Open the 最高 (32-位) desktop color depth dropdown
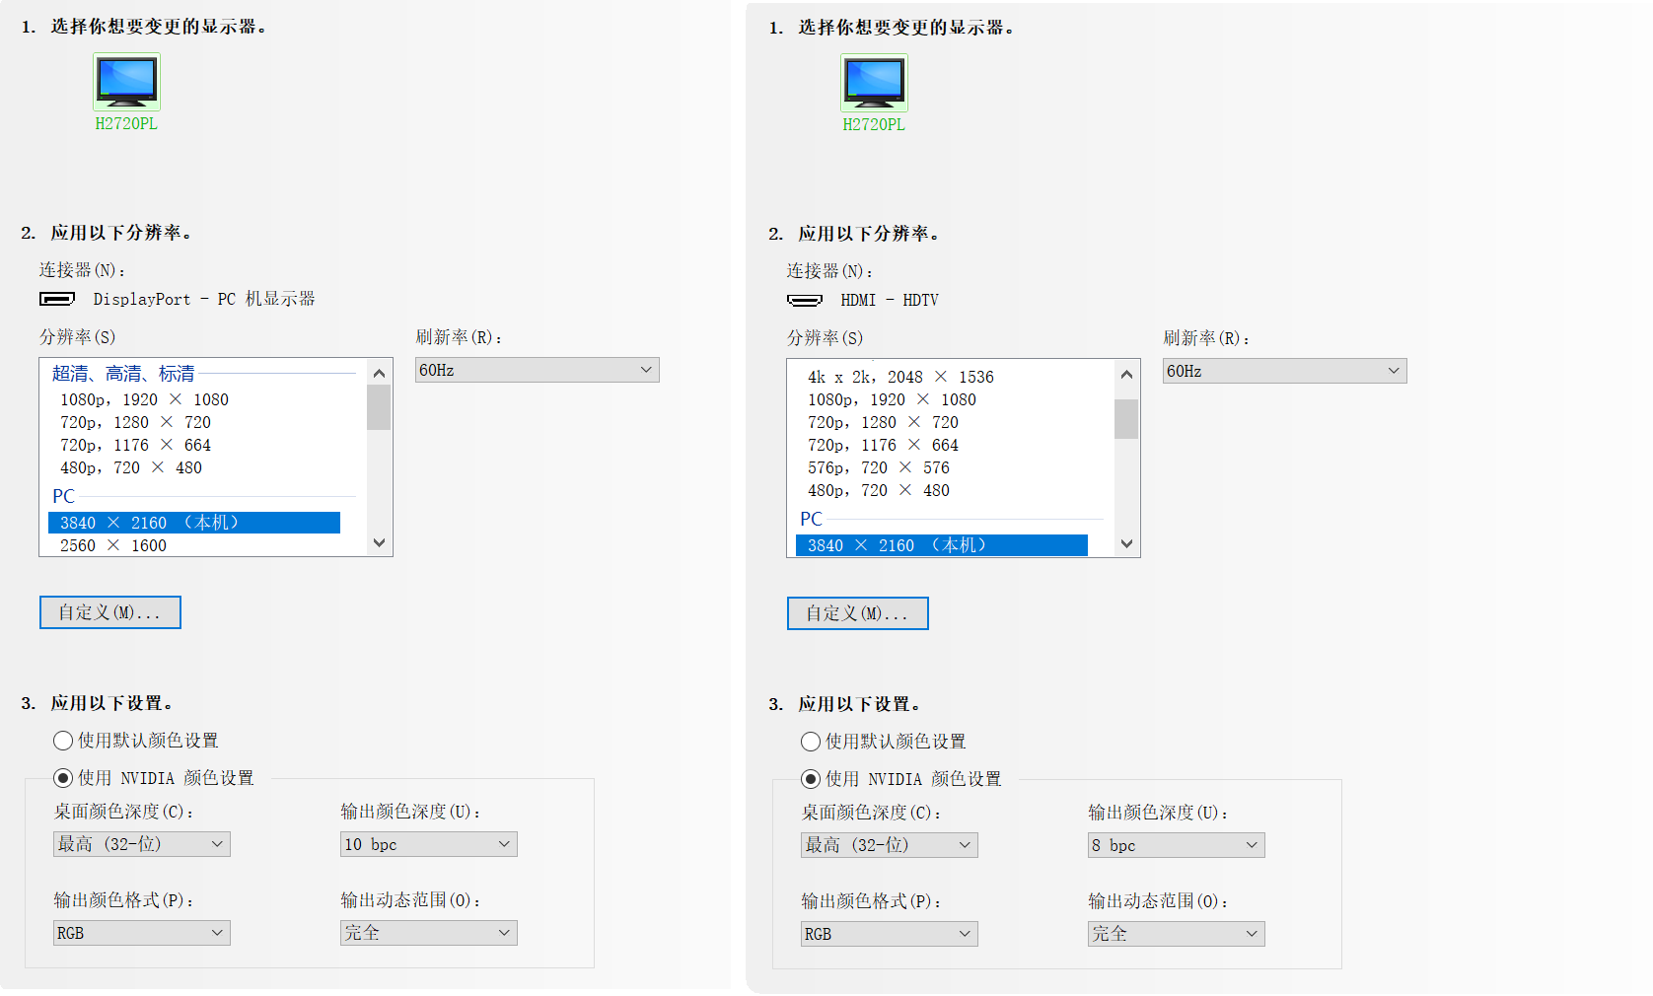Screen dimensions: 1653x996 pos(141,844)
